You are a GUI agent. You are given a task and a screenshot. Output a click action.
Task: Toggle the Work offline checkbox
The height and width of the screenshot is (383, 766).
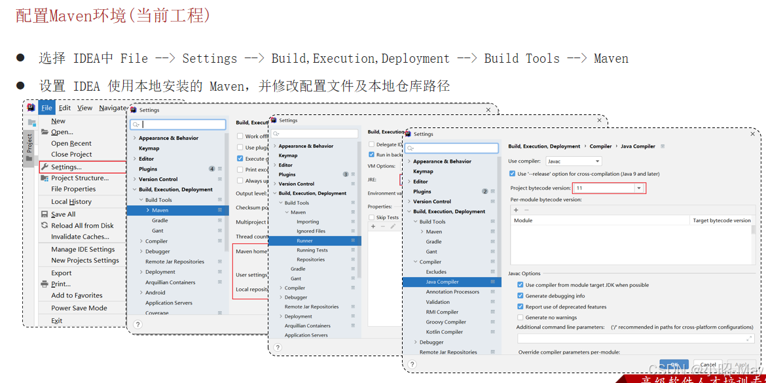(x=240, y=136)
